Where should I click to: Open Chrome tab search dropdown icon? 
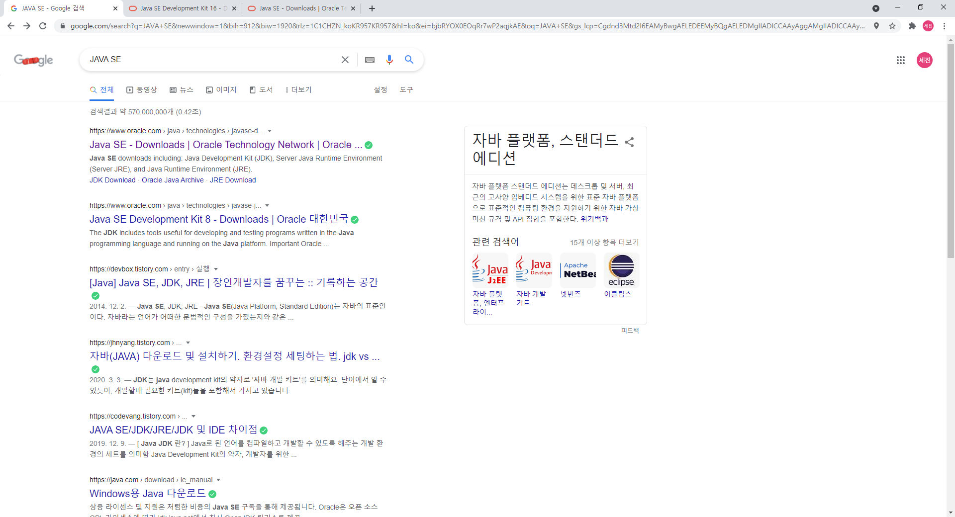tap(876, 8)
